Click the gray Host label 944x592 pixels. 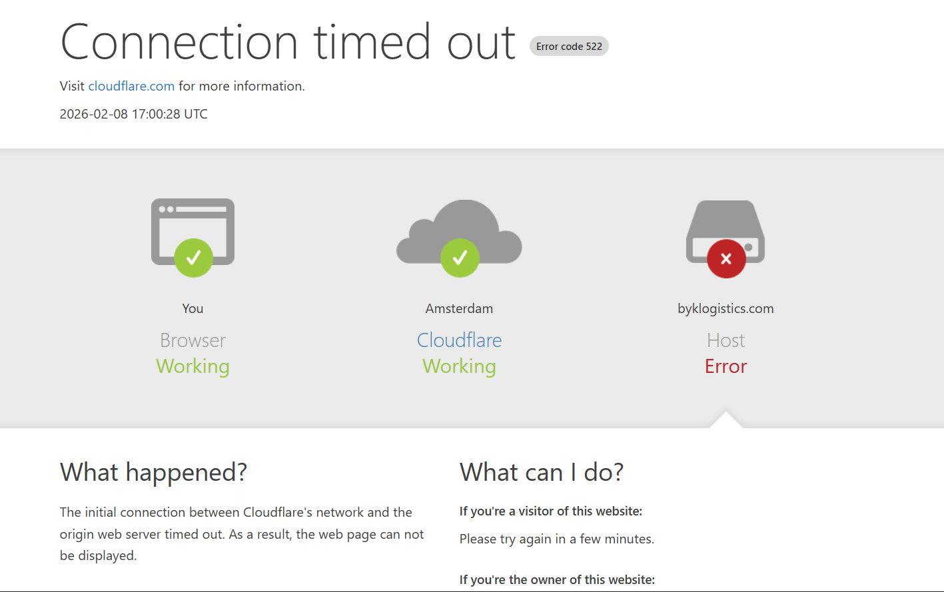click(x=726, y=340)
